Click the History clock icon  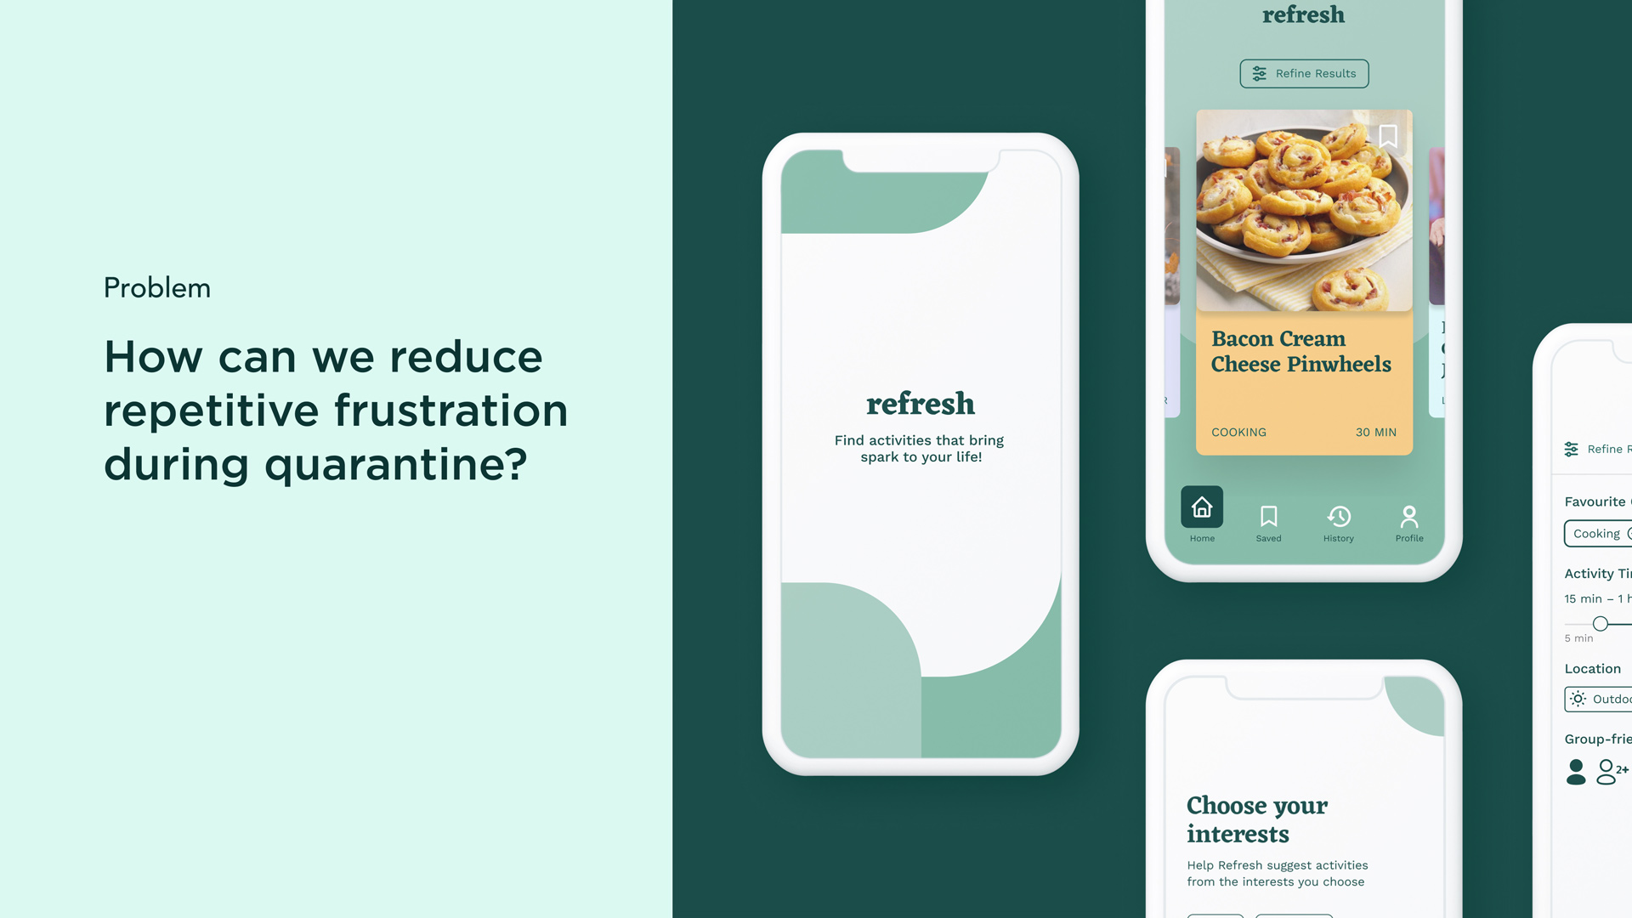click(x=1339, y=516)
